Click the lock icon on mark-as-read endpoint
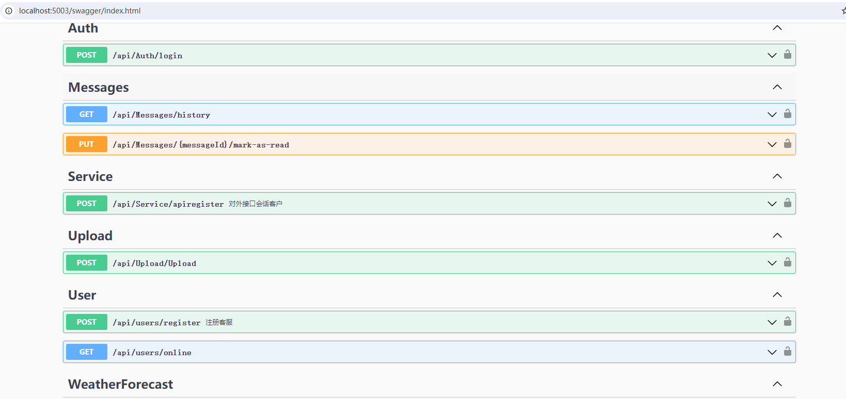The image size is (846, 399). [x=787, y=143]
